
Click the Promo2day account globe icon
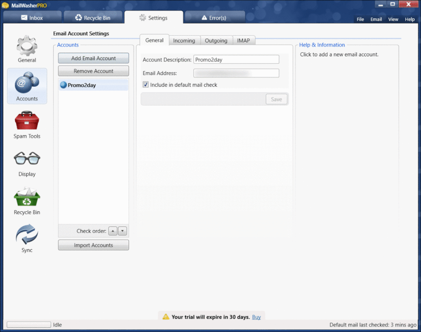click(64, 85)
